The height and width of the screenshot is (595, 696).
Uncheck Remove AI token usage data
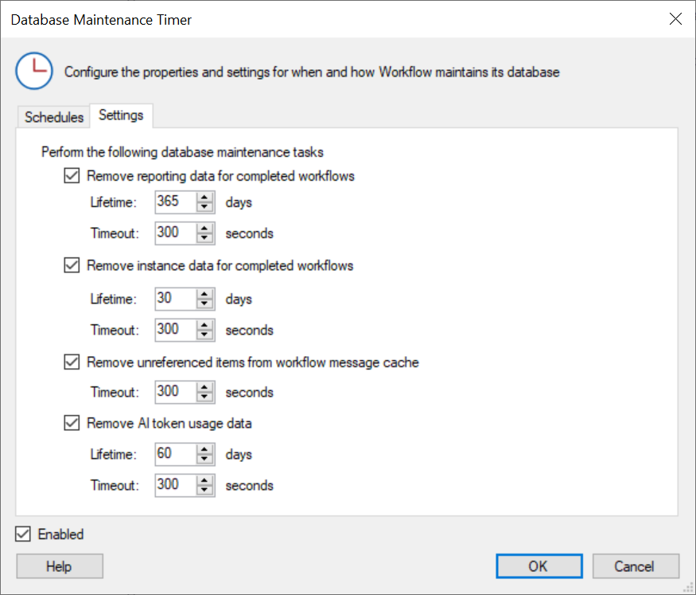coord(72,424)
